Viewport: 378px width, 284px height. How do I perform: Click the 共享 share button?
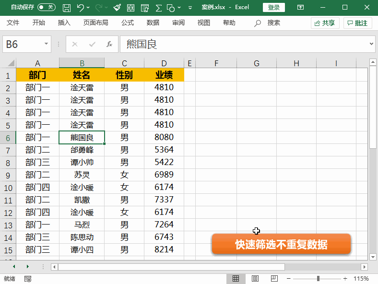tap(325, 23)
